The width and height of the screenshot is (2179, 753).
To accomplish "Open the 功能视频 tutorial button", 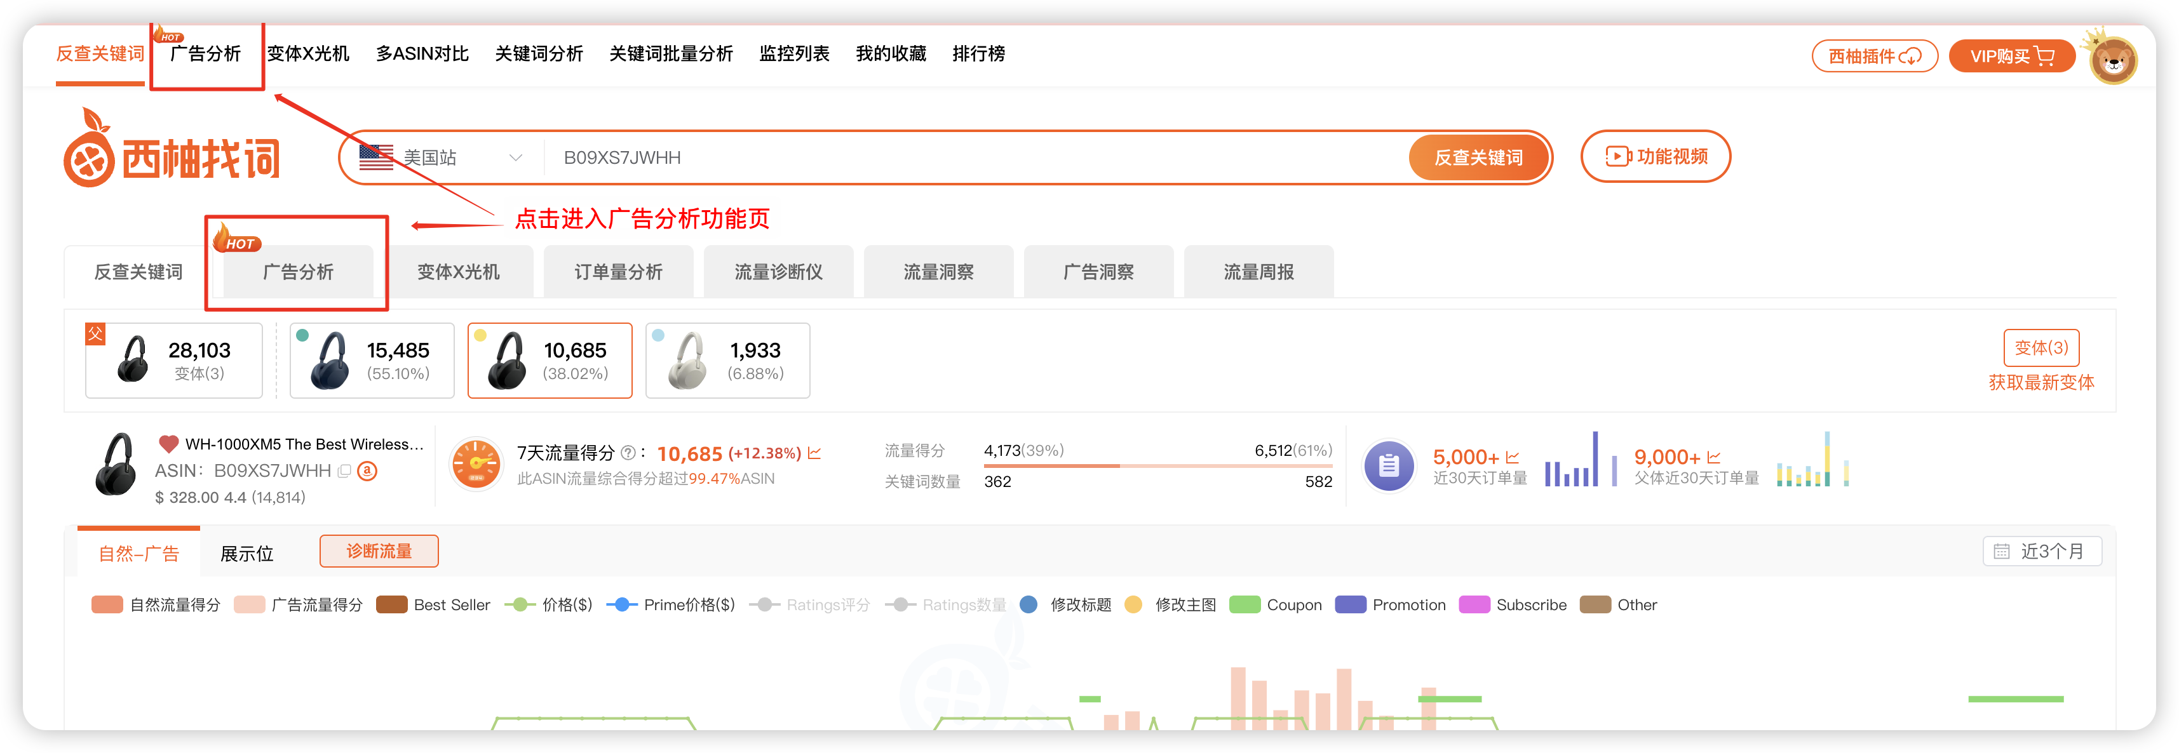I will pos(1656,156).
